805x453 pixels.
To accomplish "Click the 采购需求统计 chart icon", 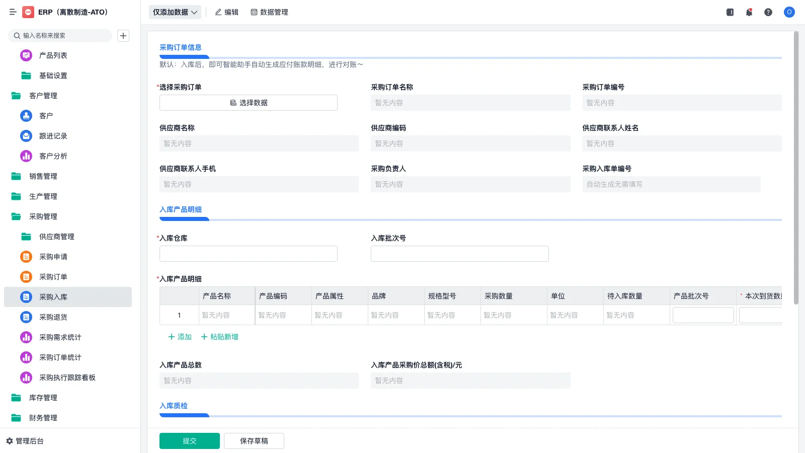I will click(26, 337).
